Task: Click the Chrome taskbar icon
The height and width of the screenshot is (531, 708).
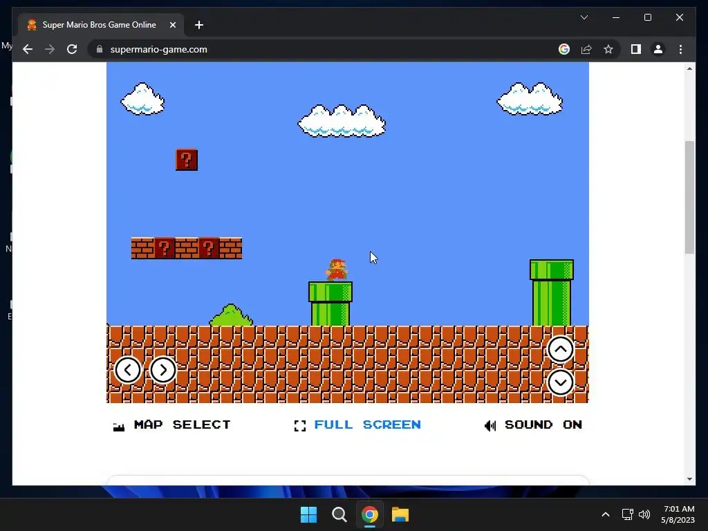Action: (x=369, y=514)
